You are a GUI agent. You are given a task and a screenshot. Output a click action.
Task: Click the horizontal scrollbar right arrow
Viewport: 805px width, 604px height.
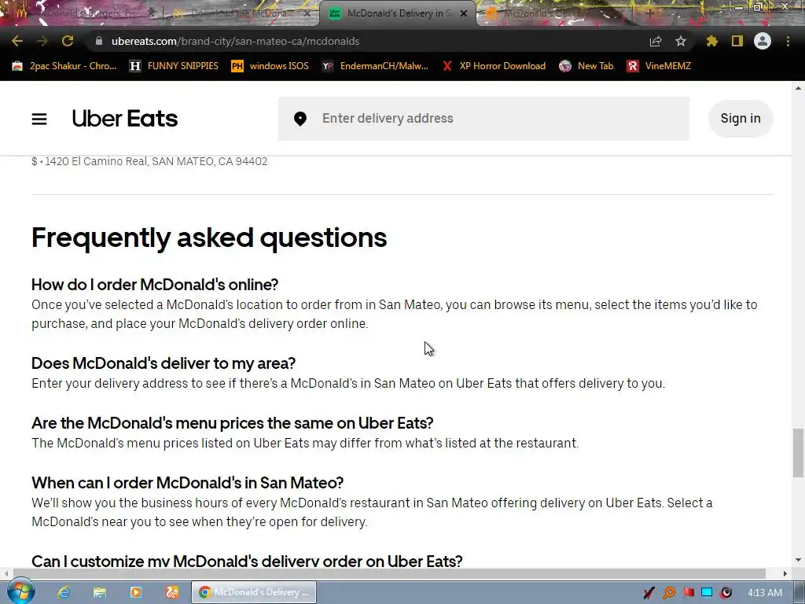[x=785, y=573]
